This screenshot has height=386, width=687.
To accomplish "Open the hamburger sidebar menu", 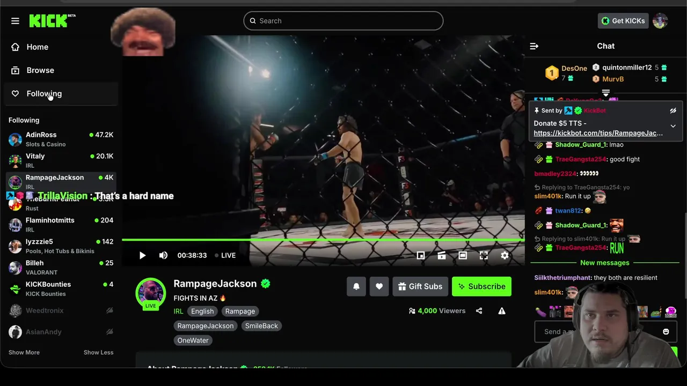I will tap(15, 21).
